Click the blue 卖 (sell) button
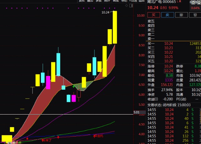This screenshot has height=144, width=201. coord(167,15)
